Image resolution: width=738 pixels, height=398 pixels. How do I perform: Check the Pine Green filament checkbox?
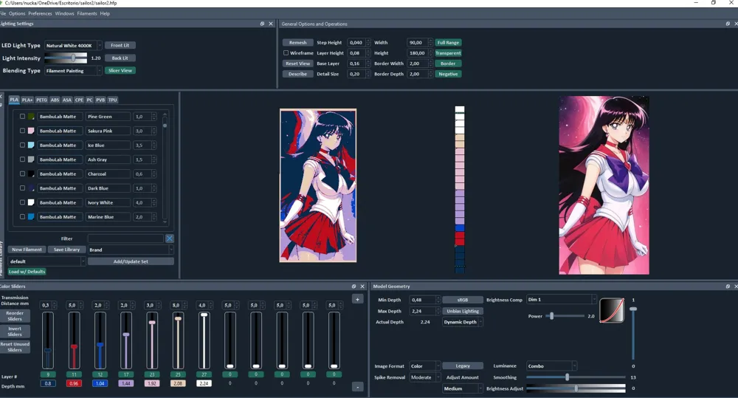point(22,117)
